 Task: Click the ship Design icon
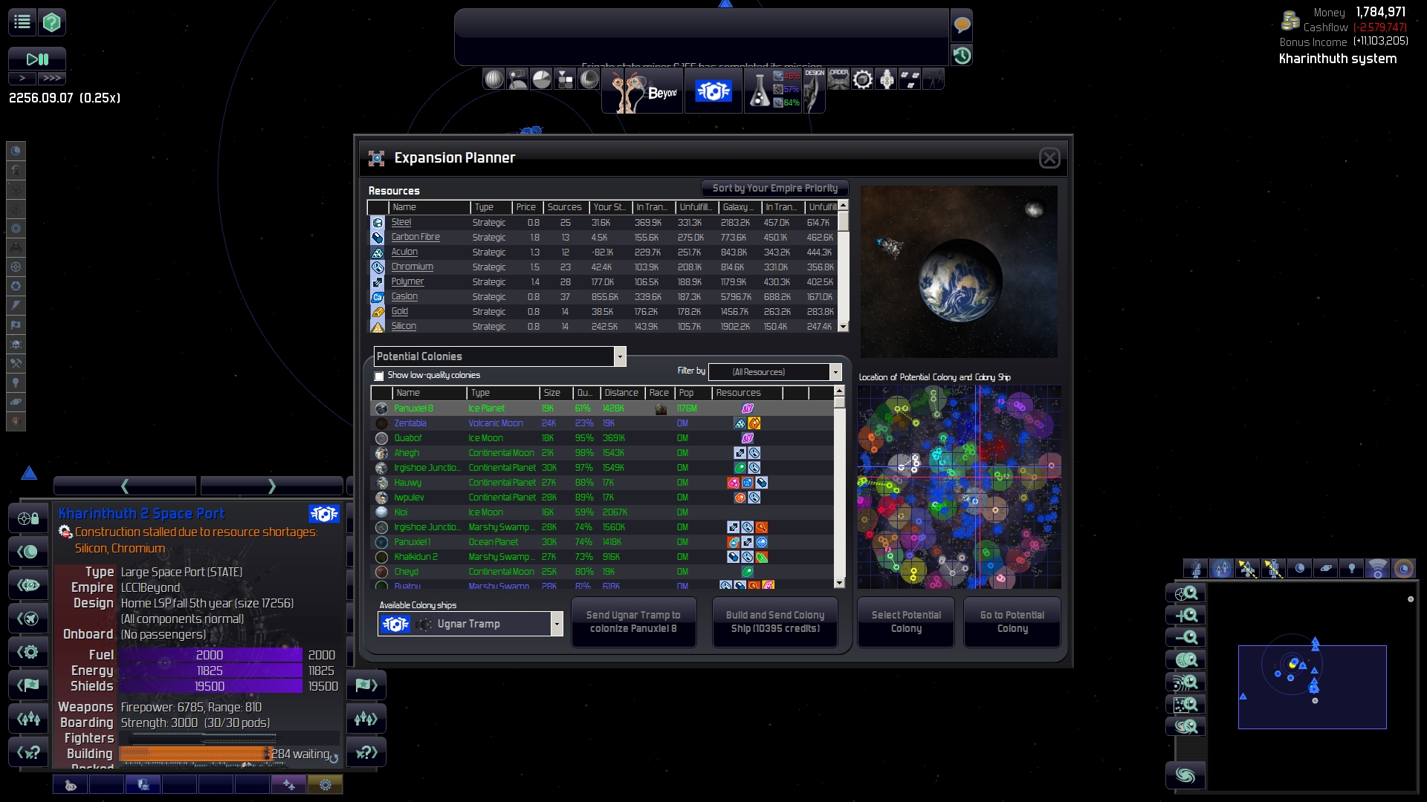point(815,89)
